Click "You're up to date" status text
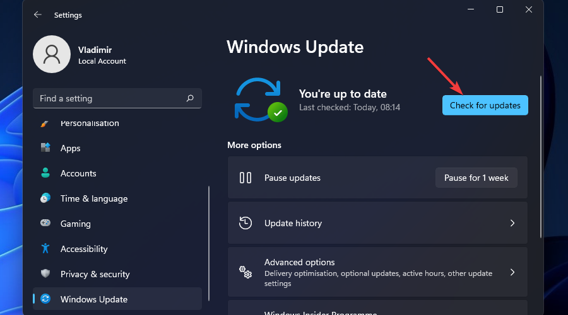This screenshot has width=568, height=315. pyautogui.click(x=343, y=94)
